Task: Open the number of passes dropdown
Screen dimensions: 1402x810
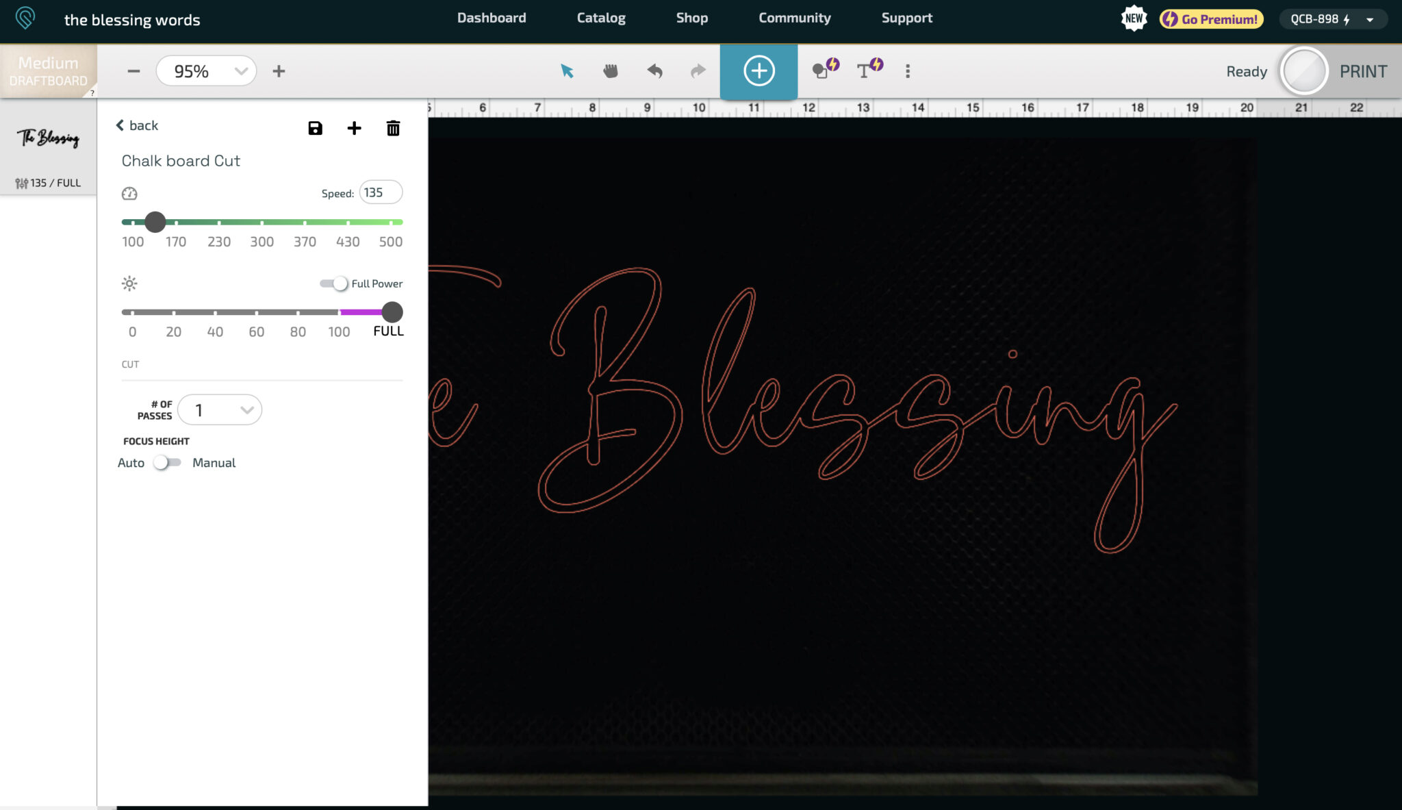Action: [x=220, y=410]
